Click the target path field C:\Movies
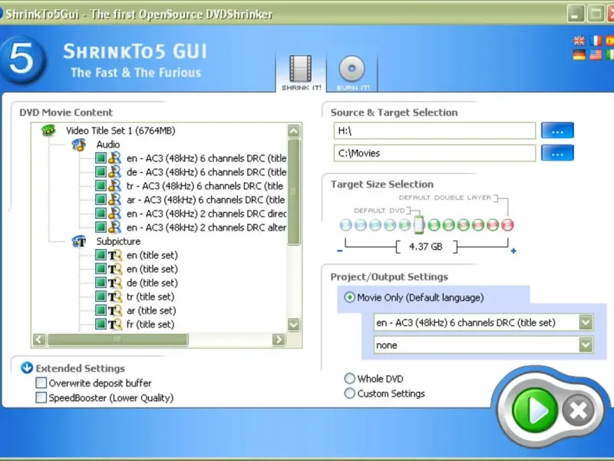The height and width of the screenshot is (461, 614). (434, 153)
